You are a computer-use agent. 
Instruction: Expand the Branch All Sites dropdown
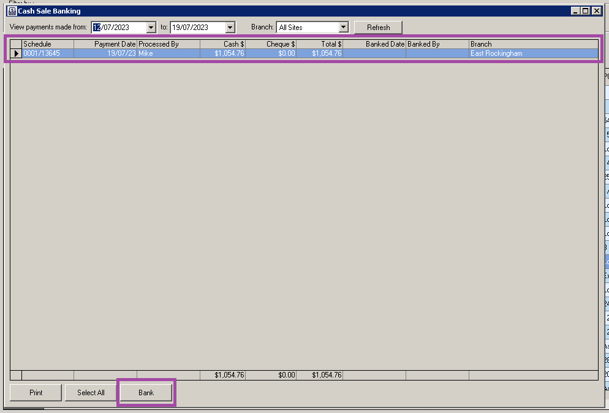pyautogui.click(x=343, y=28)
